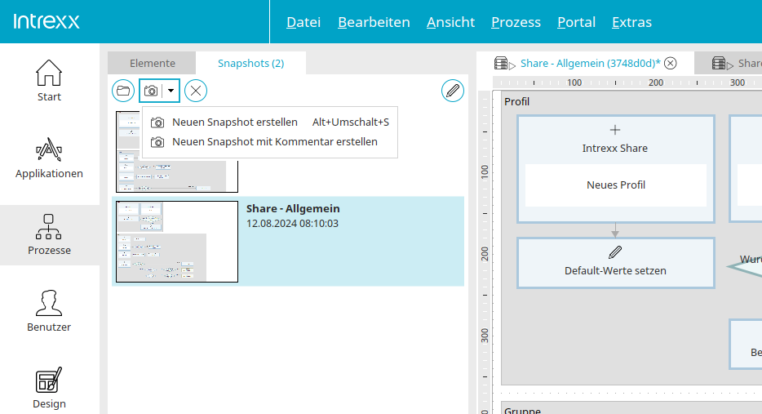The height and width of the screenshot is (414, 762).
Task: Open the Extras menu
Action: (x=631, y=22)
